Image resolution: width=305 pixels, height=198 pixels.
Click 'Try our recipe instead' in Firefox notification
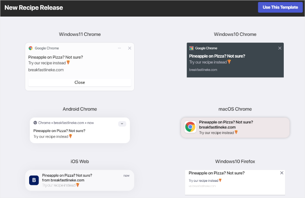click(x=203, y=181)
